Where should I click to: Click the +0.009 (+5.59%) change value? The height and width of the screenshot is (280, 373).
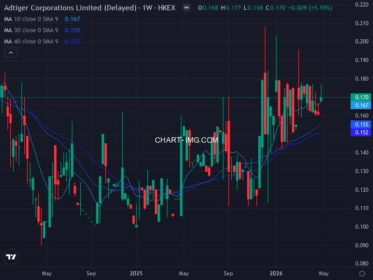click(x=310, y=8)
